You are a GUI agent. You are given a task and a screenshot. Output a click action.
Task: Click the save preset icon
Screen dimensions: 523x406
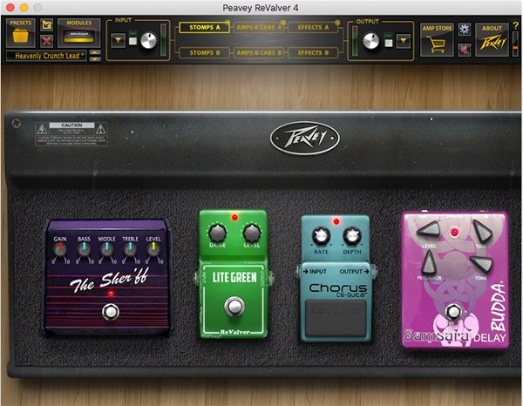tap(46, 24)
